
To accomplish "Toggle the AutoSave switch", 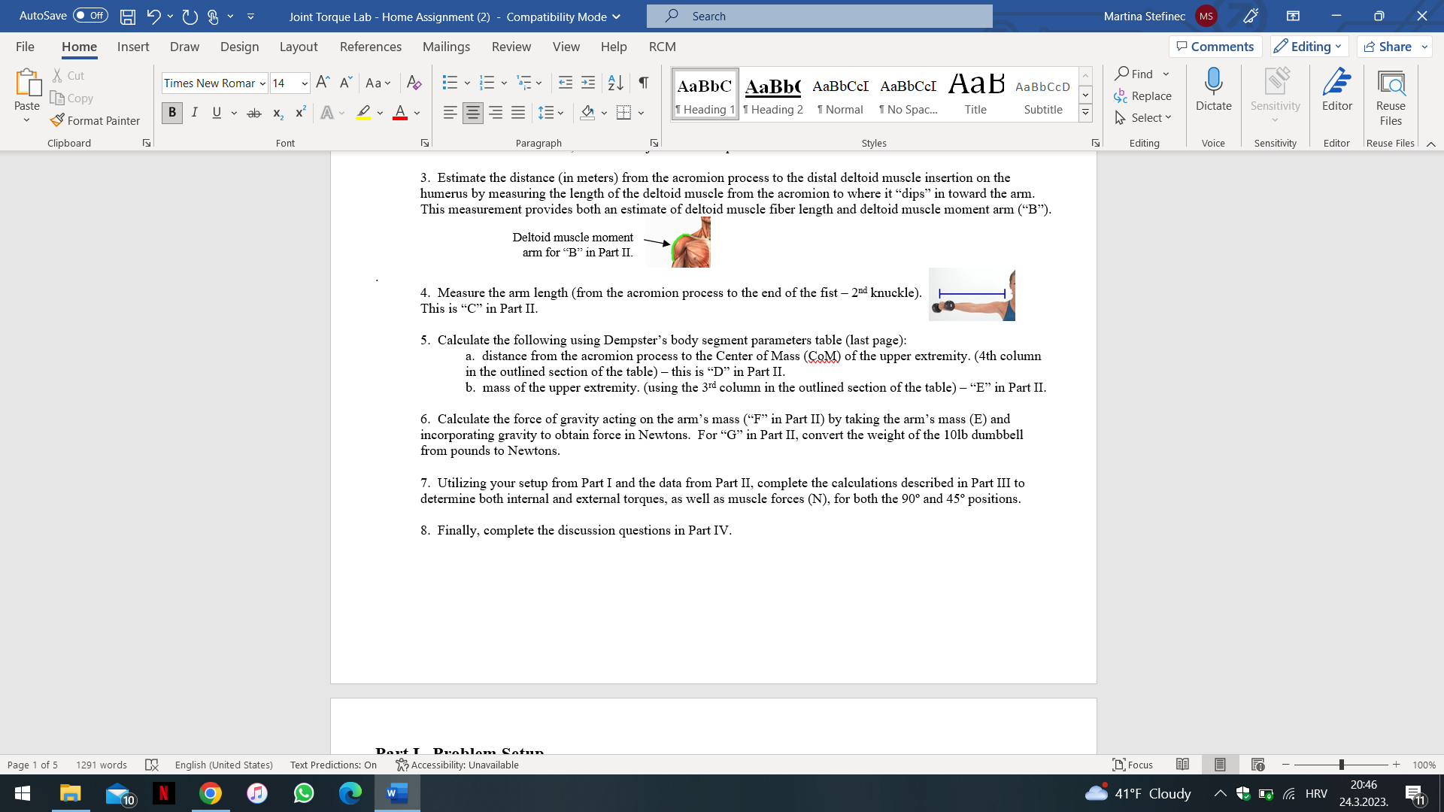I will point(90,16).
